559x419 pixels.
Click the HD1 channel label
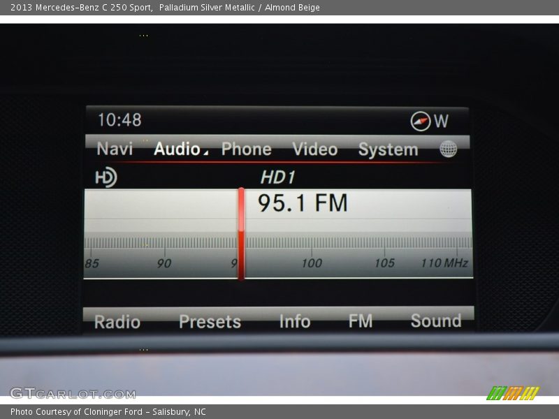point(277,177)
